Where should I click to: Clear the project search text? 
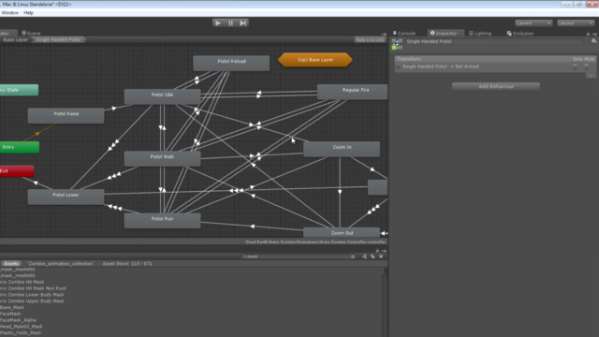click(x=353, y=256)
